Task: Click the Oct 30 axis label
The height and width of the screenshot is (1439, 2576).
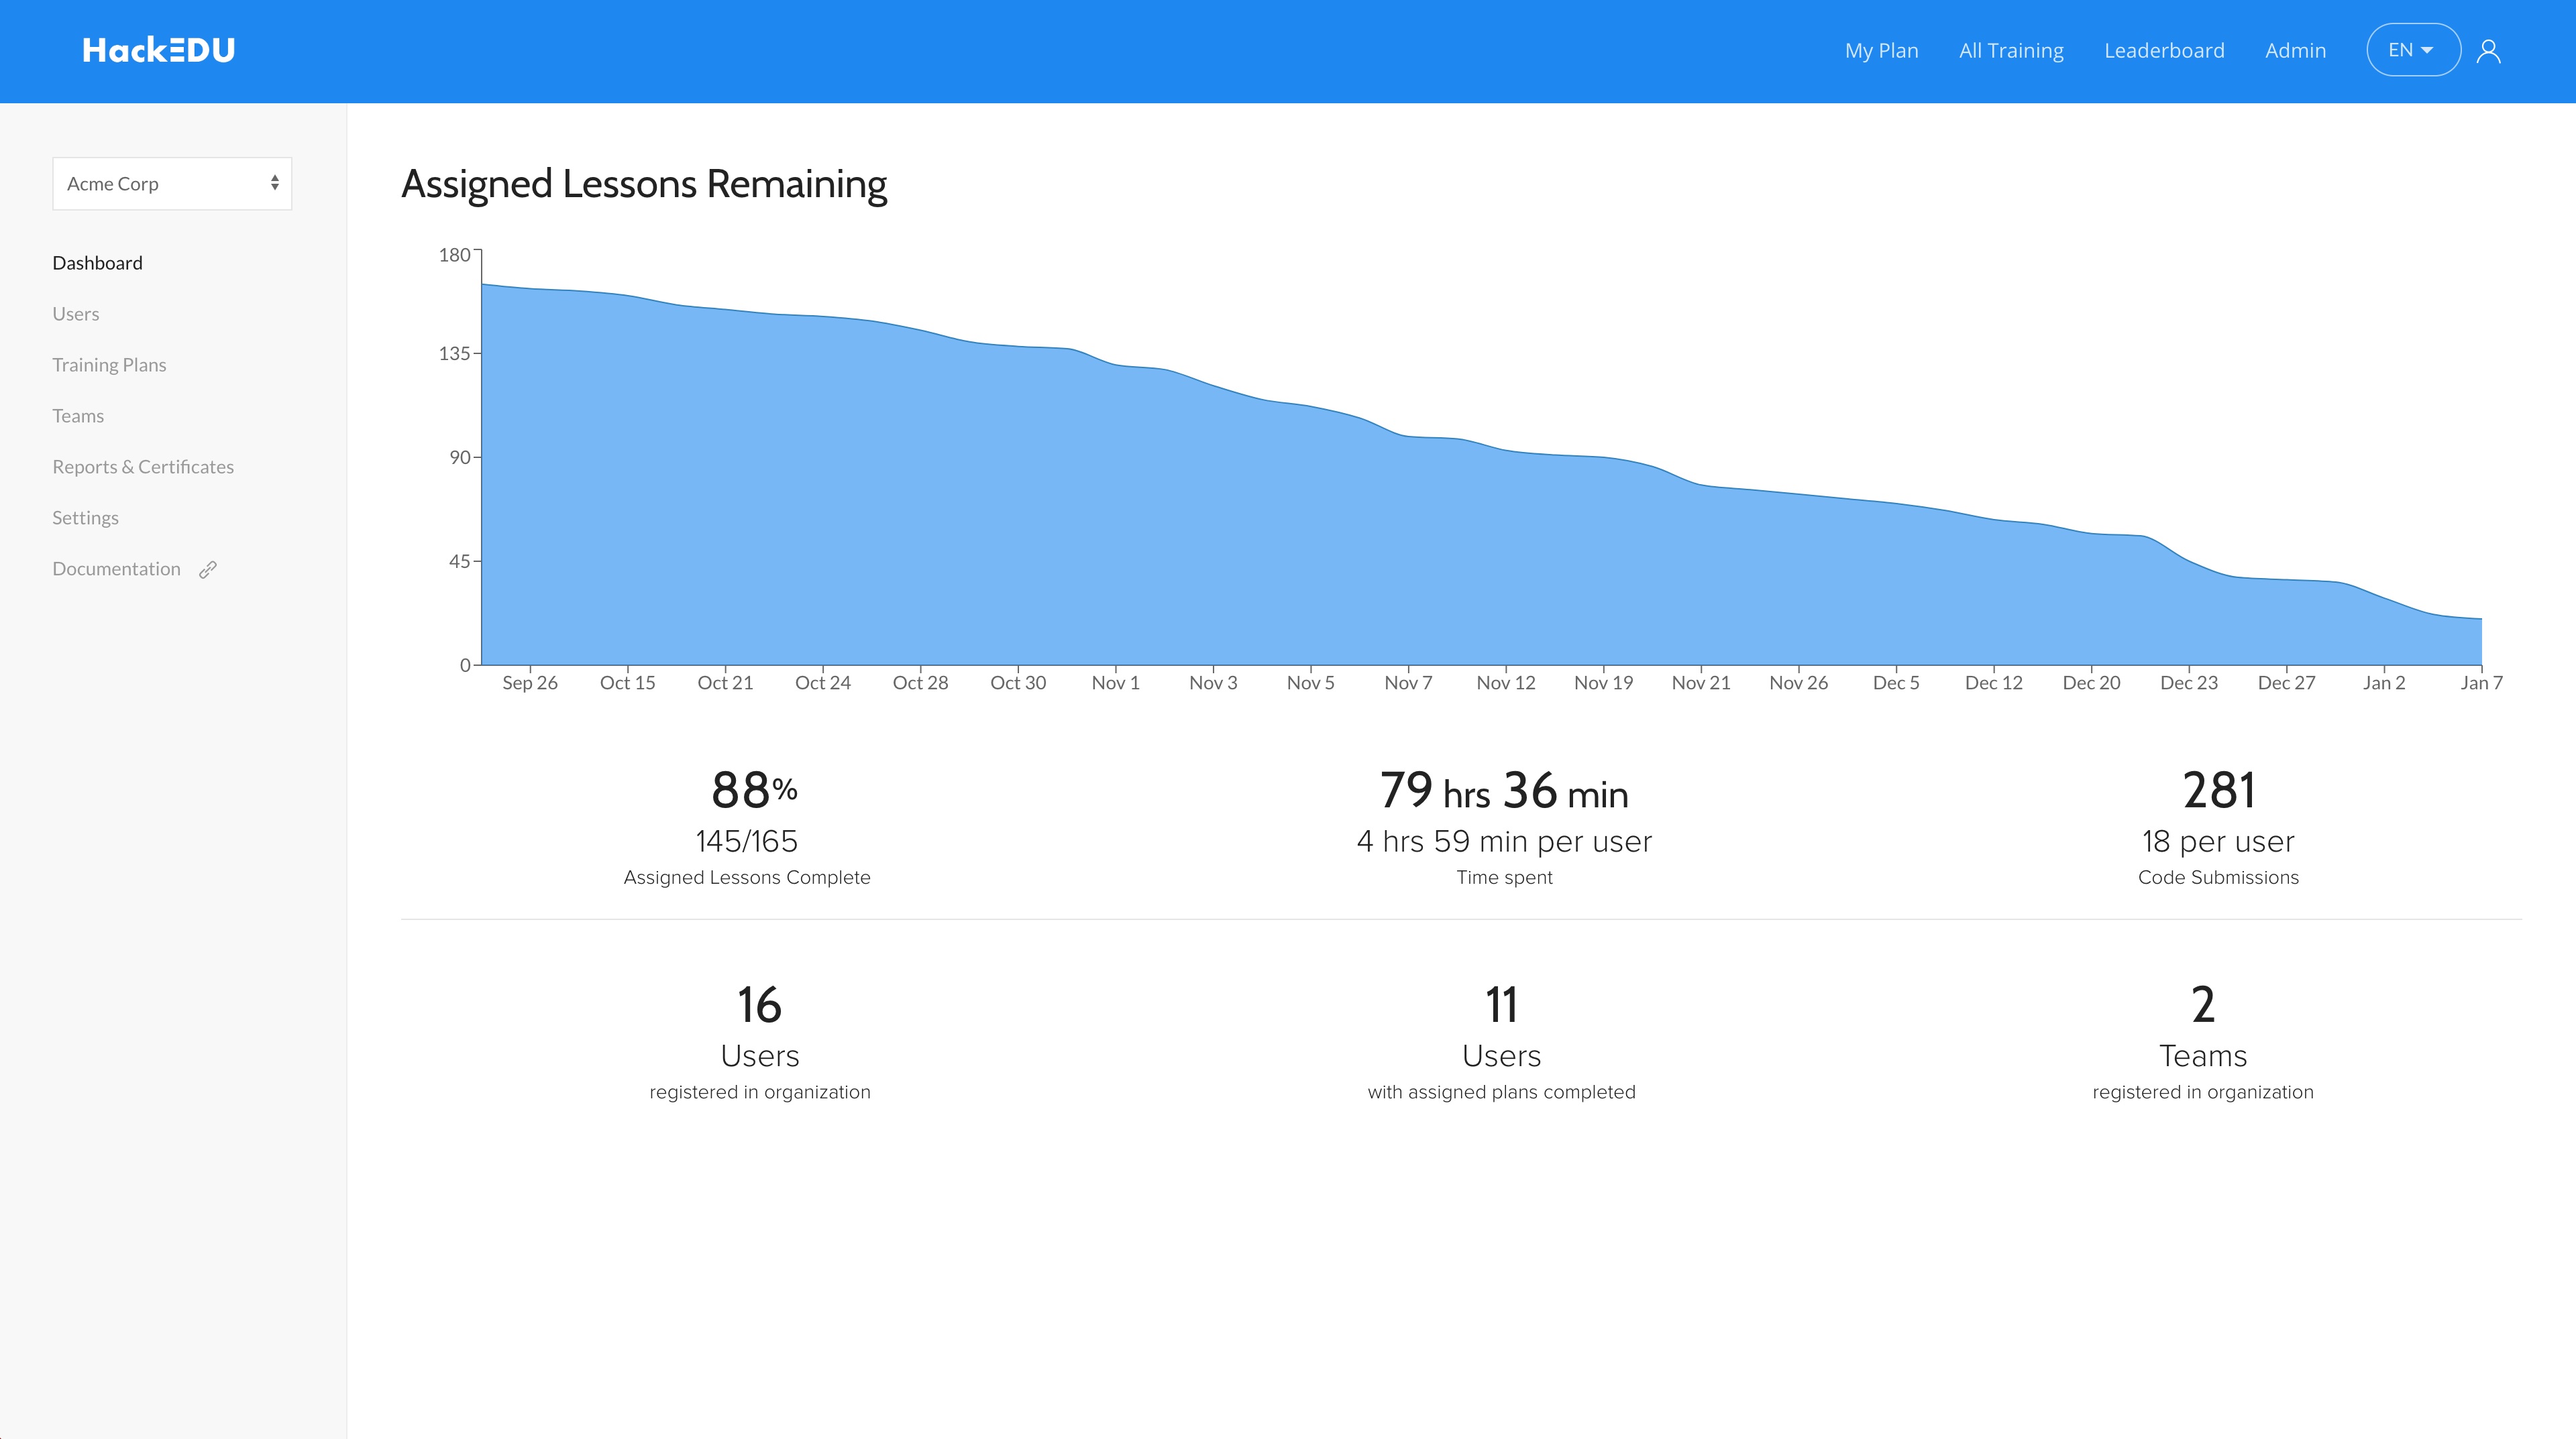Action: pos(1018,683)
